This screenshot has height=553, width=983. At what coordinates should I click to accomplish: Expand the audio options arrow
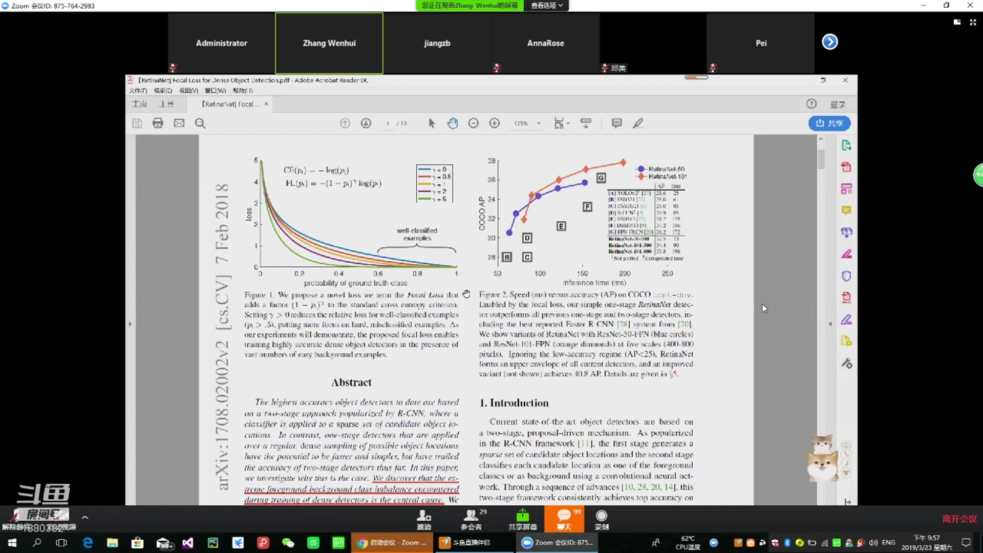(85, 517)
